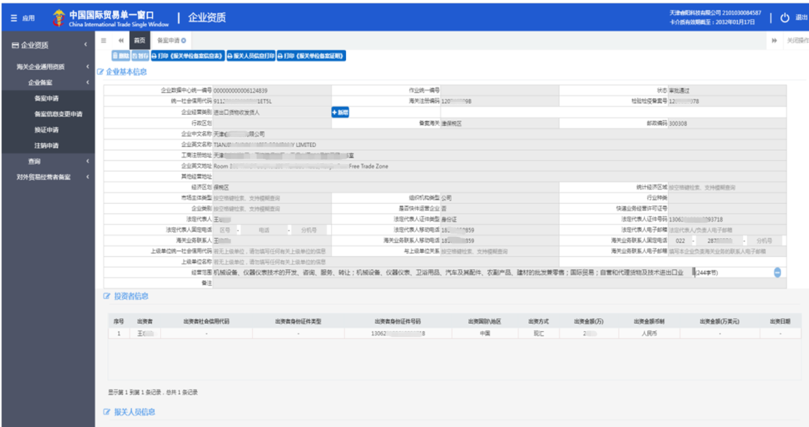
Task: Toggle sidebar with tab bar hamburger icon
Action: click(103, 40)
